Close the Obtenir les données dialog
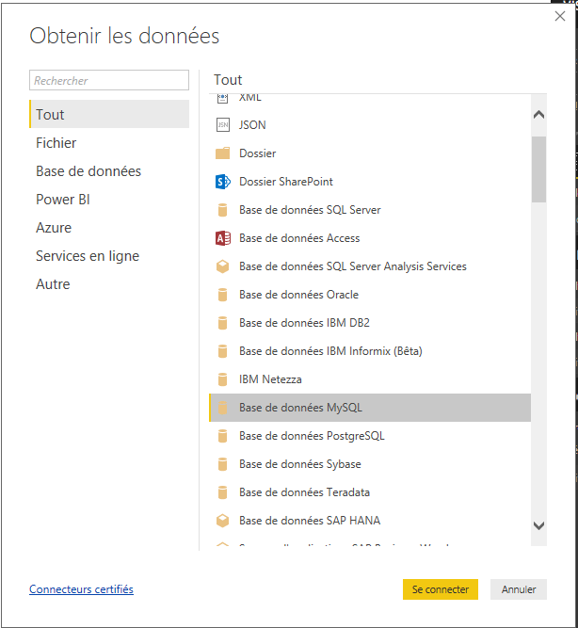The height and width of the screenshot is (628, 578). tap(559, 16)
